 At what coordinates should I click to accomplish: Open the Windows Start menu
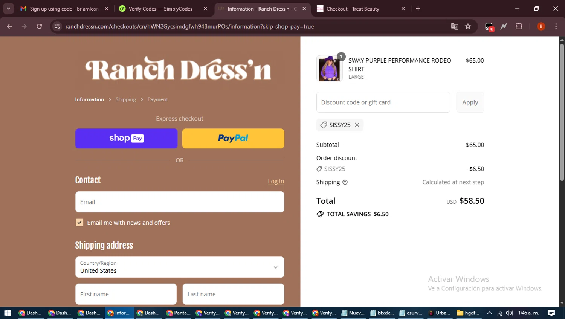(8, 313)
